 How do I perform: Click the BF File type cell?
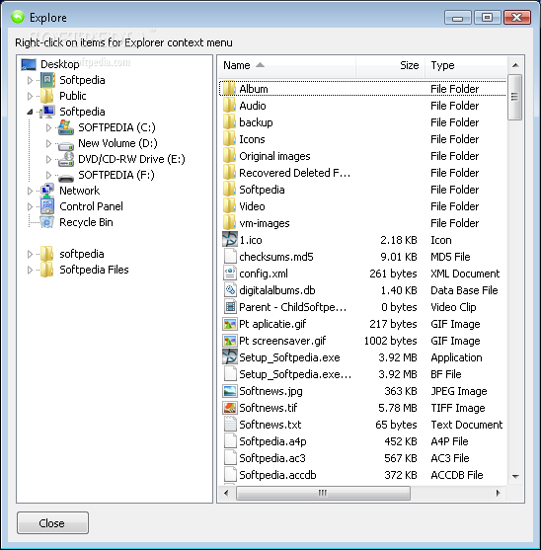445,374
